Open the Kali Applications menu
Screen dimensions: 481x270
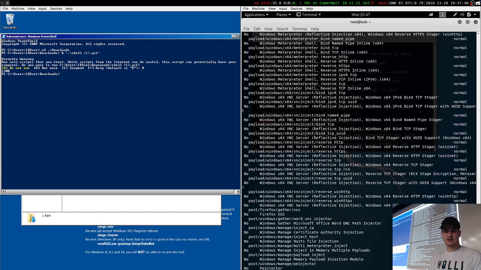(256, 15)
